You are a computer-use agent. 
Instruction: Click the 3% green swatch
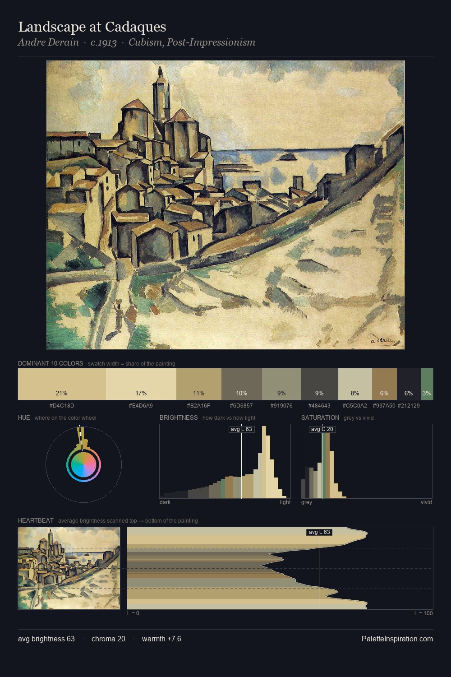[x=427, y=384]
